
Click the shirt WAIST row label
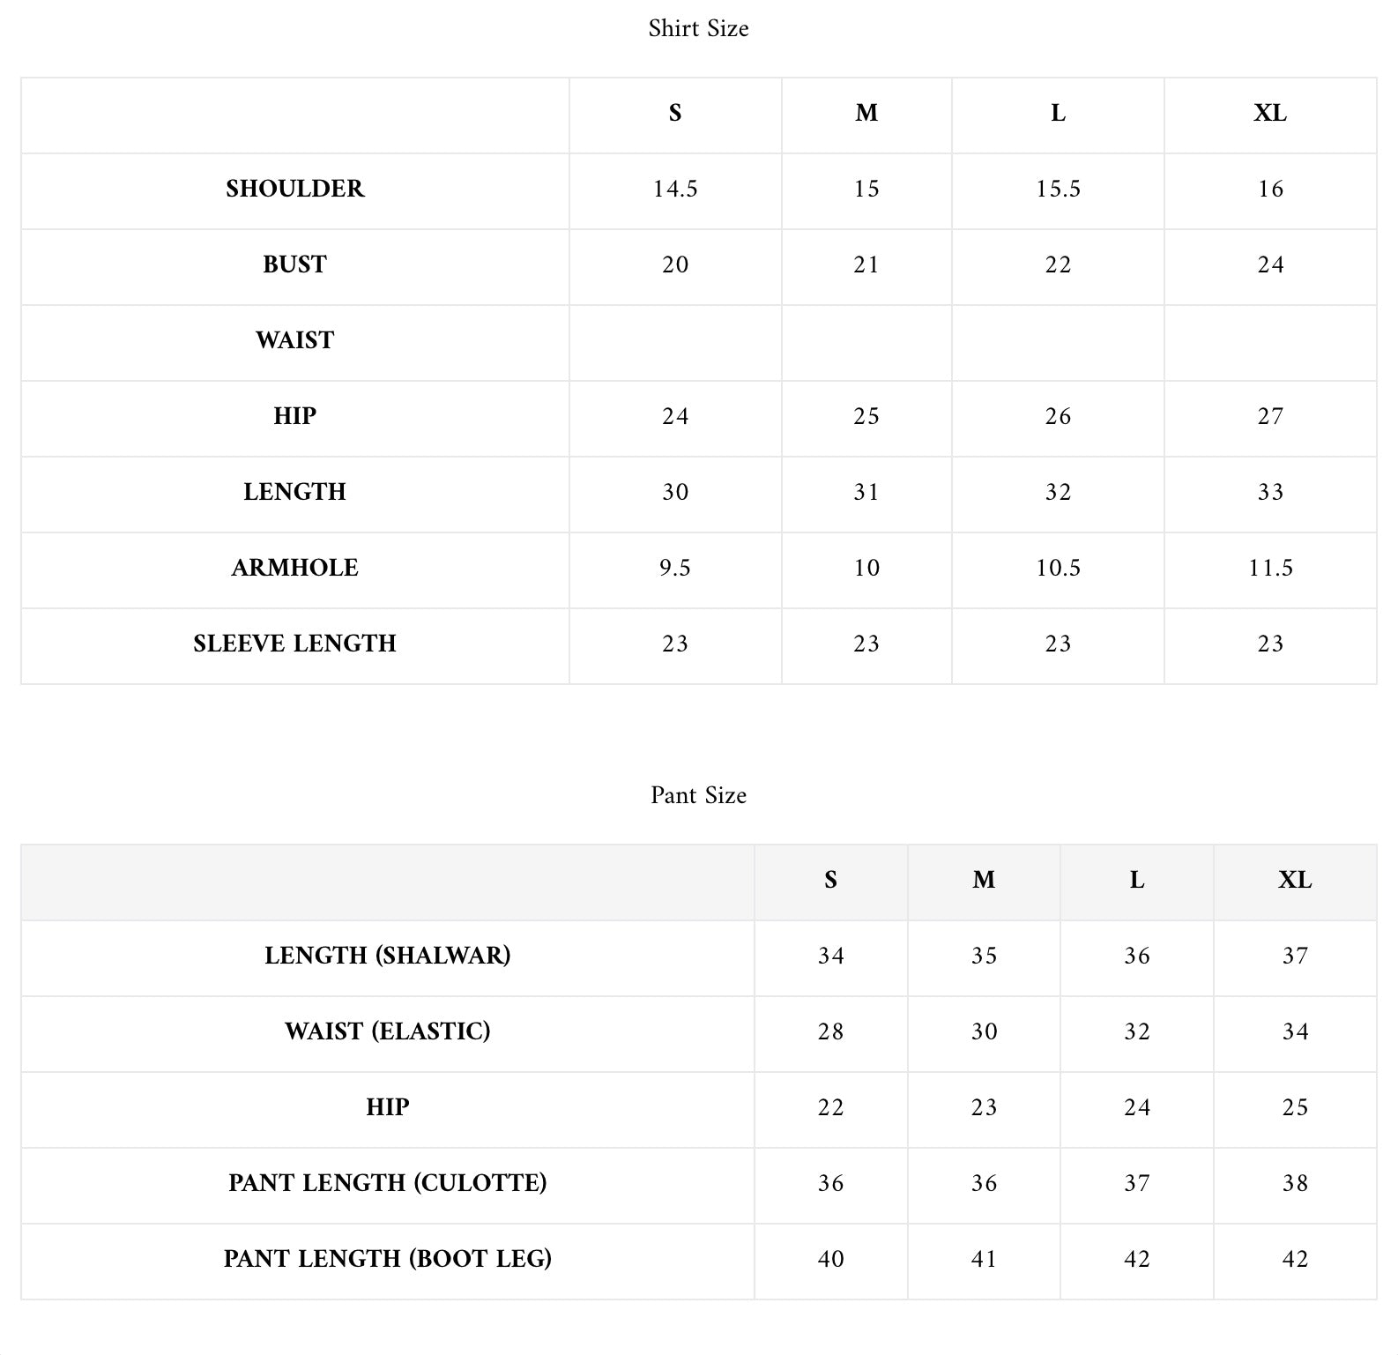pyautogui.click(x=294, y=340)
